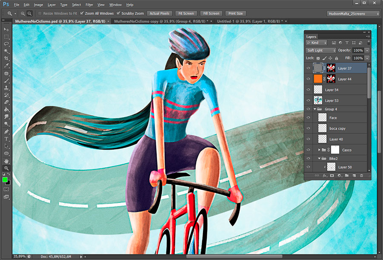
Task: Click Create new group folder icon
Action: coord(347,175)
